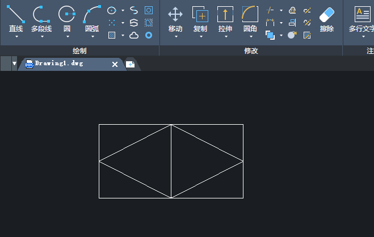Click the square-with-circle icon in 绘制 panel
This screenshot has height=237, width=374.
149,10
